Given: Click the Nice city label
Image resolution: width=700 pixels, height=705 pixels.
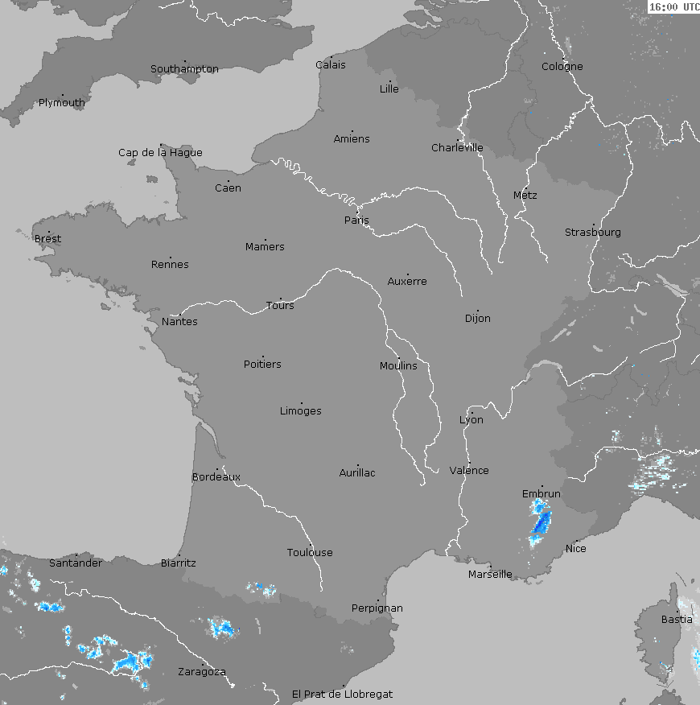Looking at the screenshot, I should point(576,548).
